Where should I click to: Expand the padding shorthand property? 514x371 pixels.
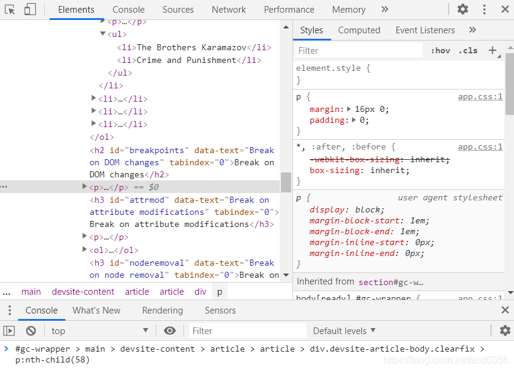(x=354, y=120)
